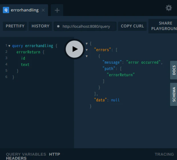Image resolution: width=177 pixels, height=160 pixels.
Task: Open the TRACING panel
Action: point(164,154)
